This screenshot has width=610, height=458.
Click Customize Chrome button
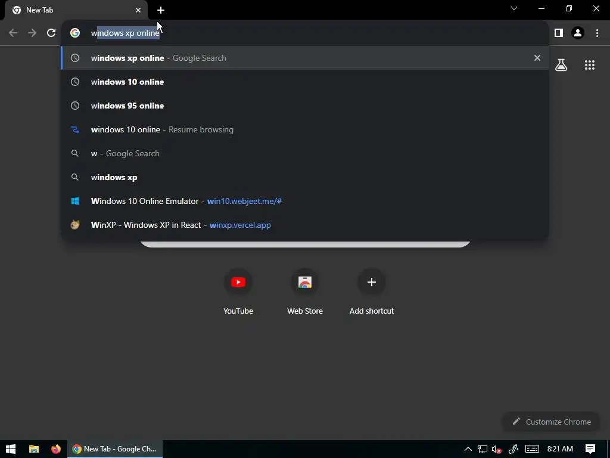[x=552, y=422]
